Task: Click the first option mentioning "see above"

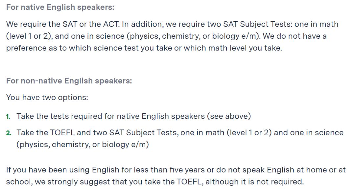Action: pyautogui.click(x=133, y=116)
